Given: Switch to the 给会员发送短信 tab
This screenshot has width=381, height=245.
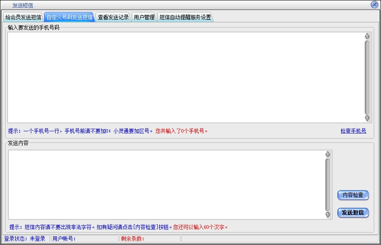Looking at the screenshot, I should coord(23,18).
